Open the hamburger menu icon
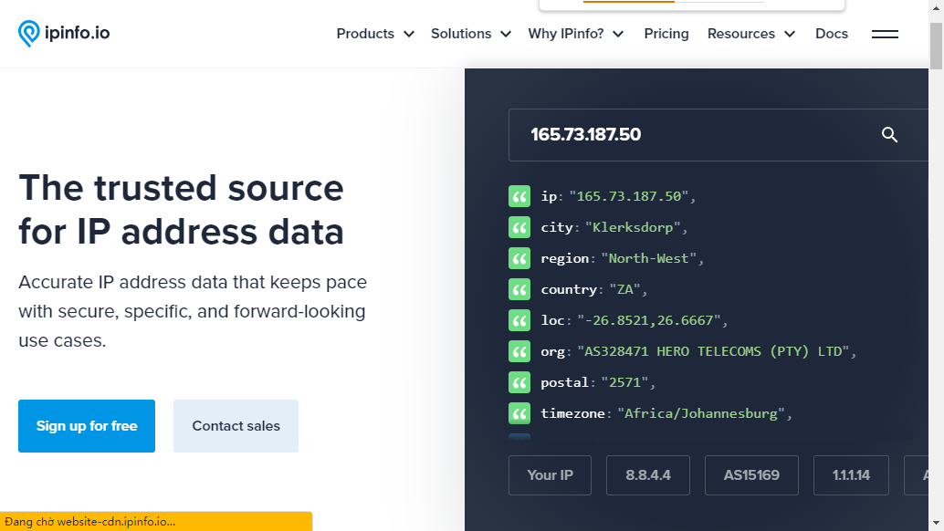Screen dimensions: 944x531 pyautogui.click(x=885, y=34)
